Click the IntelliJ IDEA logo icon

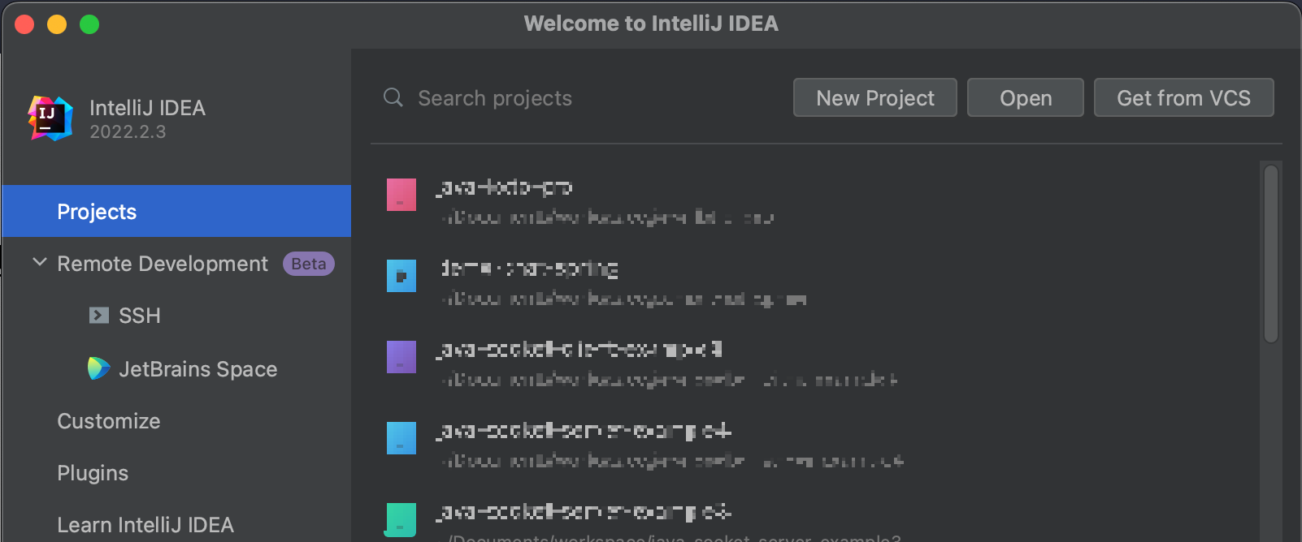point(50,118)
